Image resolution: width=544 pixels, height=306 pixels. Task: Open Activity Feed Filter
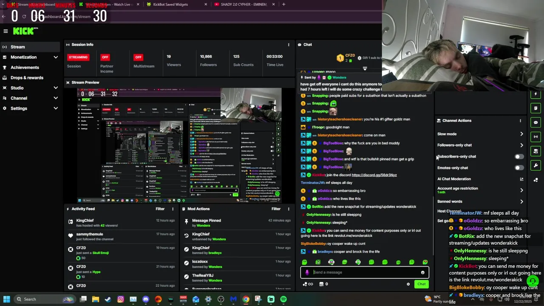tap(160, 209)
